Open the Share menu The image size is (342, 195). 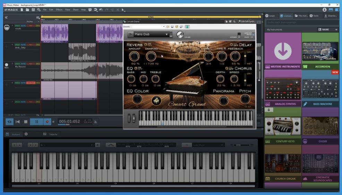76,10
